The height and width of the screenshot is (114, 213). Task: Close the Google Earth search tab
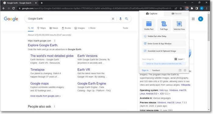pos(36,3)
